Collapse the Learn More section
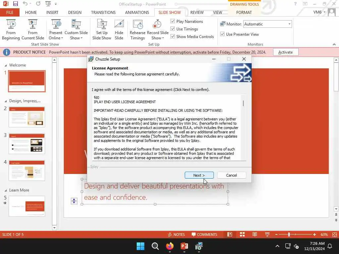The image size is (339, 254). pos(6,190)
